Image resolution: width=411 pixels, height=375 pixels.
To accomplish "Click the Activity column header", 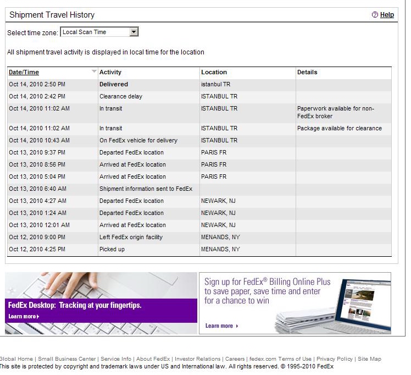I will pyautogui.click(x=110, y=72).
